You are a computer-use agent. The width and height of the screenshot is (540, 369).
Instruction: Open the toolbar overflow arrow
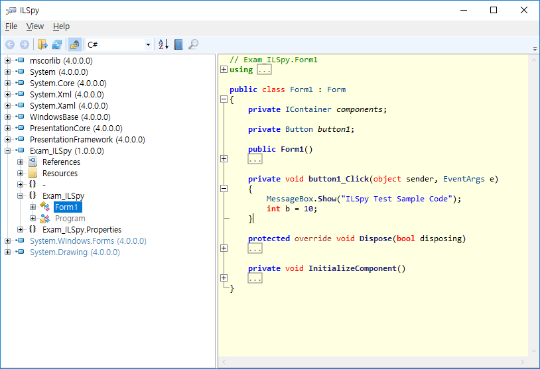point(535,49)
